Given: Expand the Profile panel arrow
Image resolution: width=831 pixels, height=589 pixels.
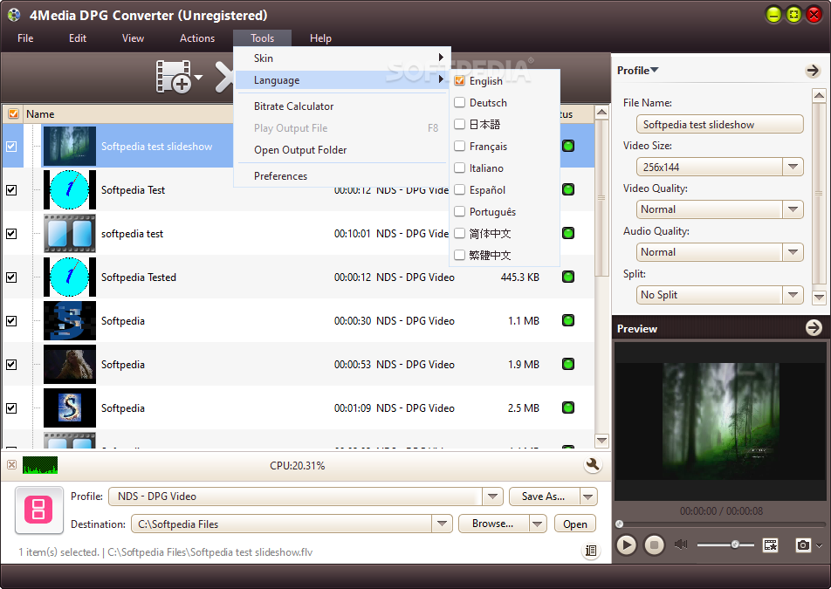Looking at the screenshot, I should (813, 71).
